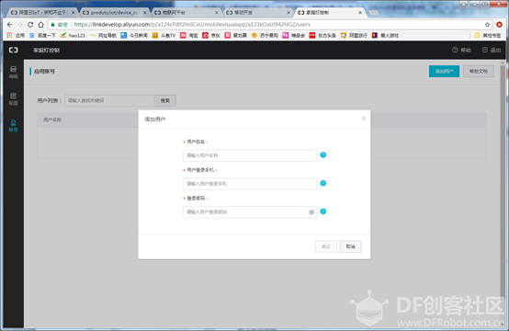Open a new browser tab

click(374, 13)
